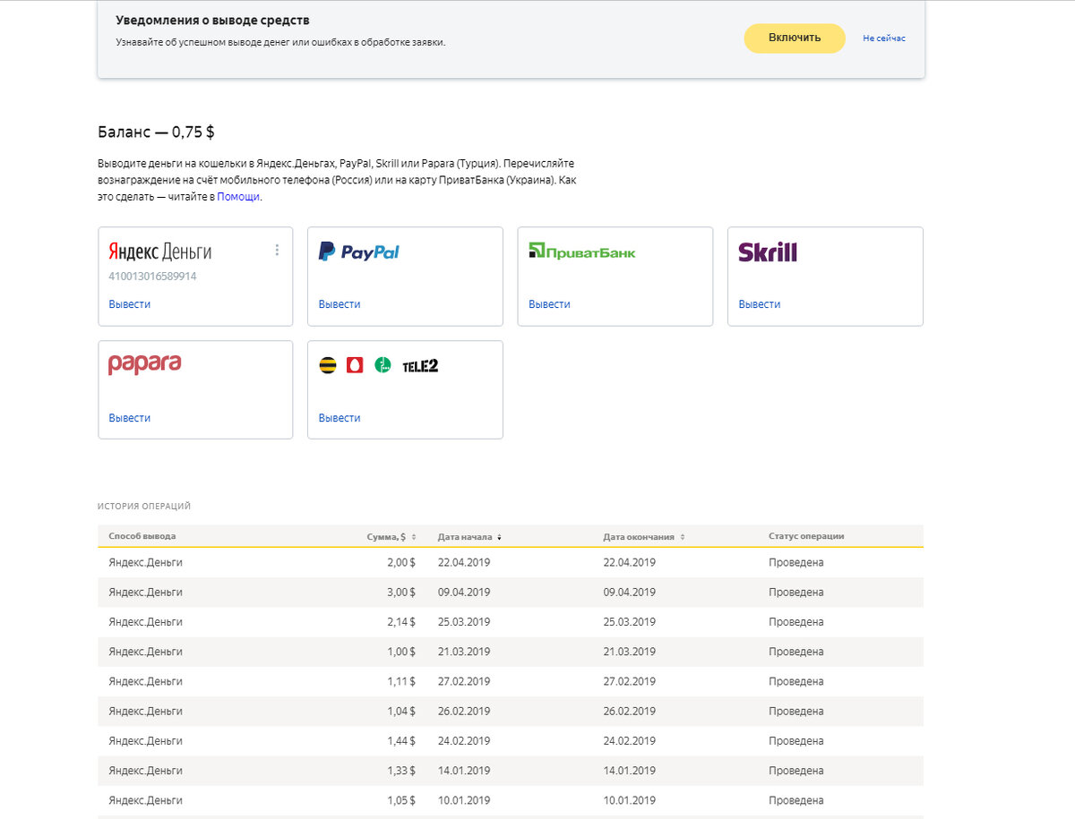Screen dimensions: 1075x819
Task: Click start date 09.04.2019
Action: click(x=464, y=592)
